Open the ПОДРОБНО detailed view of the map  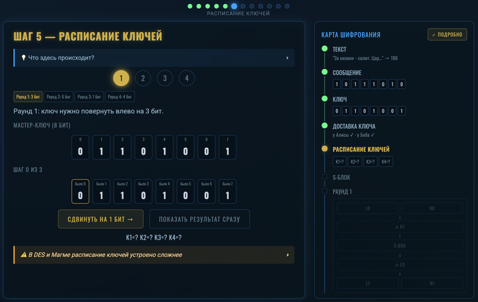[447, 34]
